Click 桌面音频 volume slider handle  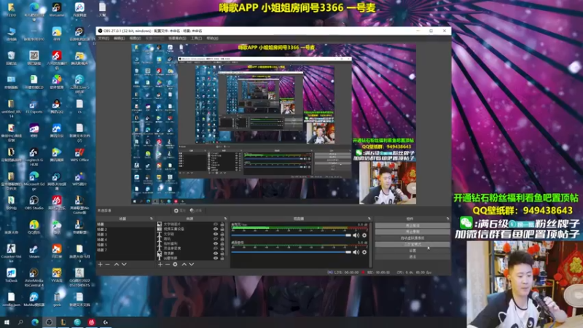point(348,252)
